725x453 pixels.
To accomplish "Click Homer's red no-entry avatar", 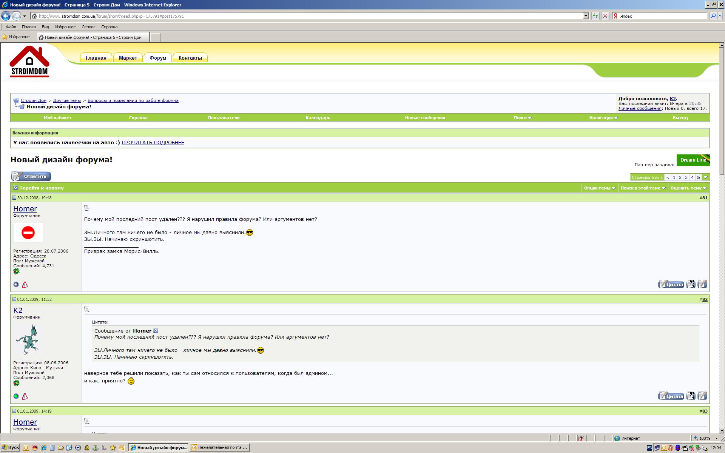I will coord(28,233).
